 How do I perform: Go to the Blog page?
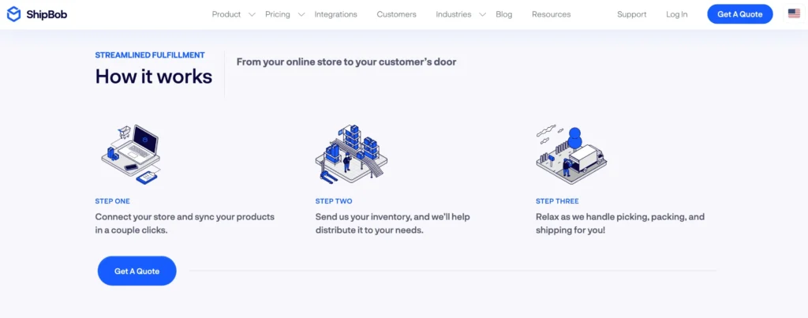tap(503, 14)
